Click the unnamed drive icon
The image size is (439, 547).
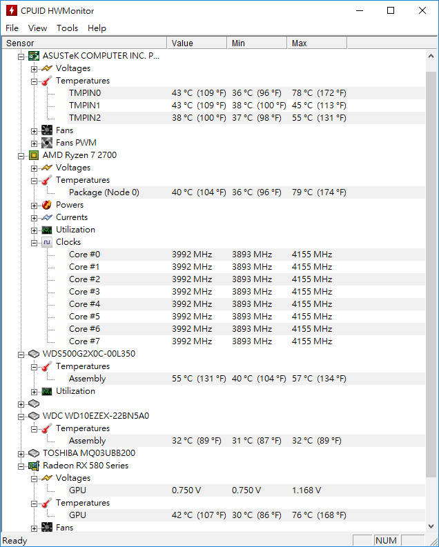34,404
